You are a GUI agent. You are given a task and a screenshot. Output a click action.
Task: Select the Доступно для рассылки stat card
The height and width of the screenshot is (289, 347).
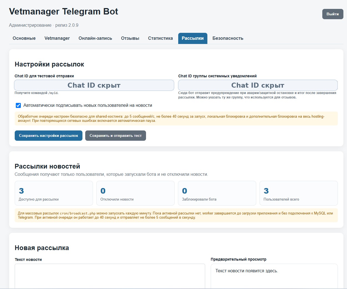click(x=54, y=193)
